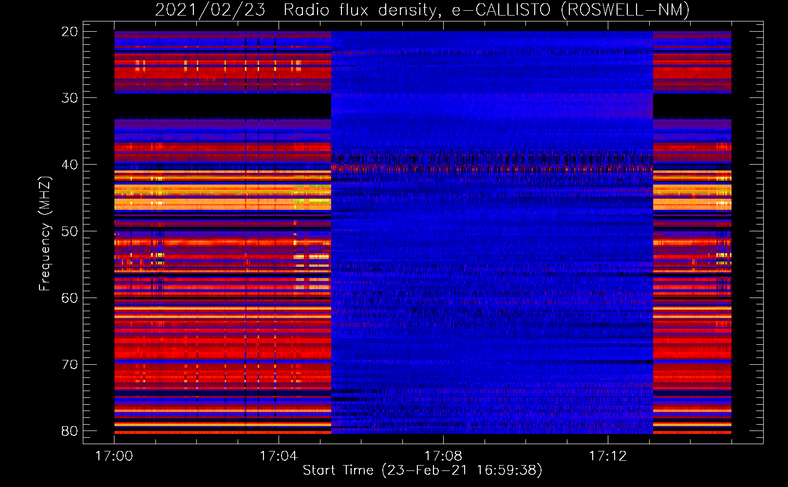Click the 50 frequency tick label
The width and height of the screenshot is (788, 487).
pyautogui.click(x=70, y=231)
